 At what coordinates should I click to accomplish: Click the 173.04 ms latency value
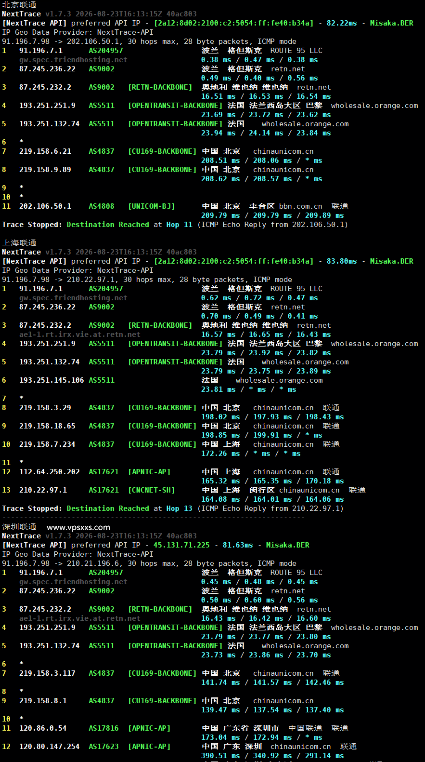[x=220, y=737]
